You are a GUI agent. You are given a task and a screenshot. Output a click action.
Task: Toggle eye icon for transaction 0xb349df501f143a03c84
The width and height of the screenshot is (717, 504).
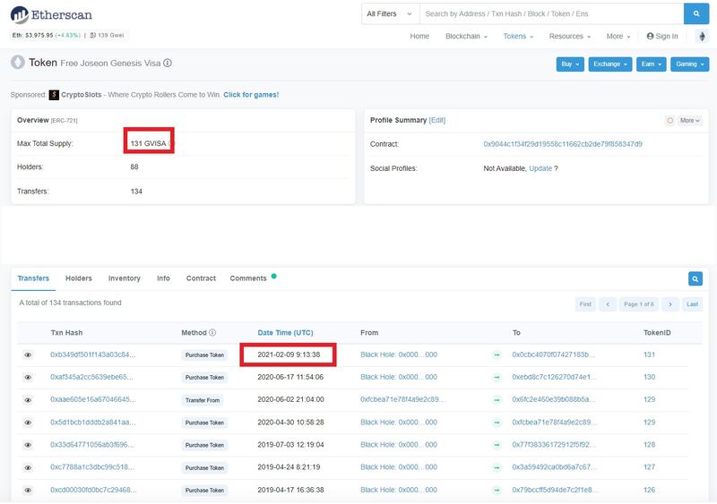click(28, 355)
